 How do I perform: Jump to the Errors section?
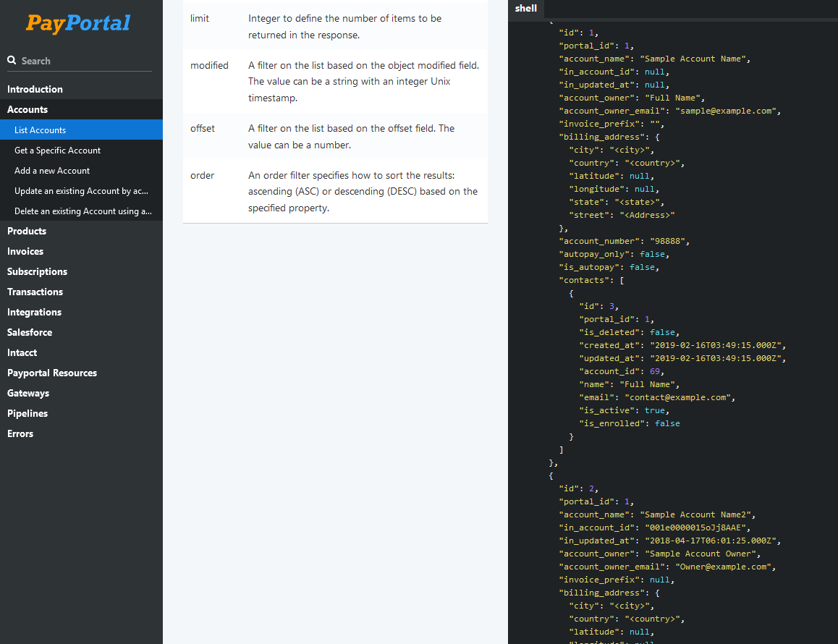pos(20,433)
